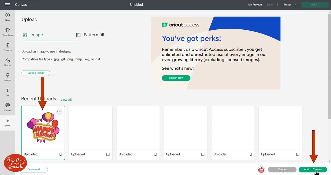Select the Shapes tool
Image resolution: width=331 pixels, height=175 pixels.
[7, 62]
